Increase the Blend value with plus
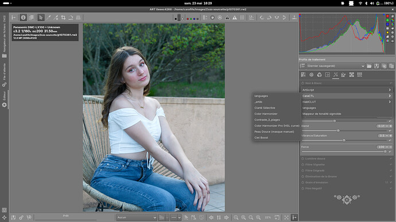This screenshot has height=222, width=396. coord(390,126)
